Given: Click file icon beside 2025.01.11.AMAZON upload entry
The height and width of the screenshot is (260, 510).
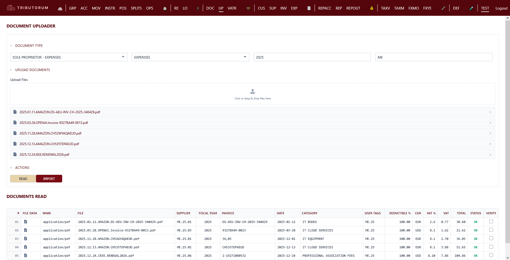Looking at the screenshot, I should (15, 112).
